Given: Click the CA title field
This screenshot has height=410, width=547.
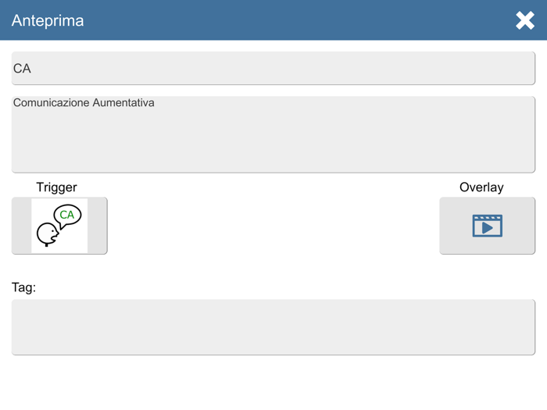Looking at the screenshot, I should coord(273,69).
